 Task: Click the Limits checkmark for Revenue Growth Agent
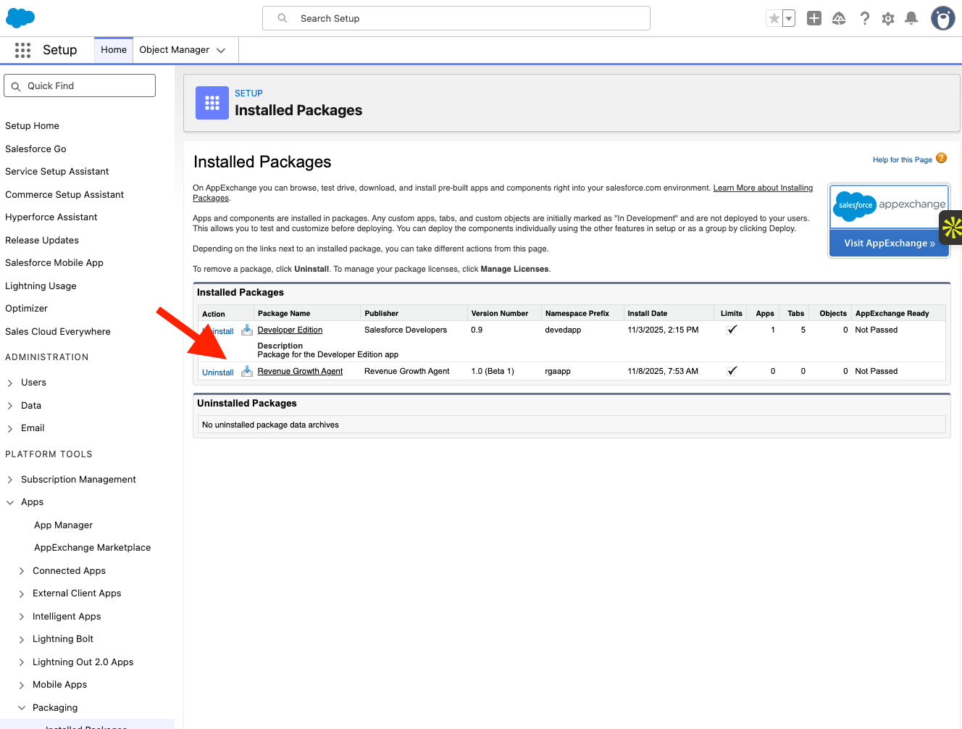(x=732, y=370)
